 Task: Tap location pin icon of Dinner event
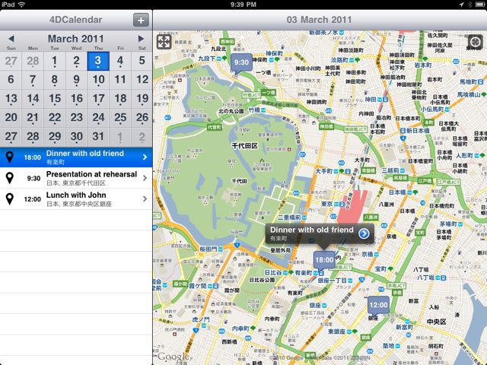click(x=10, y=157)
